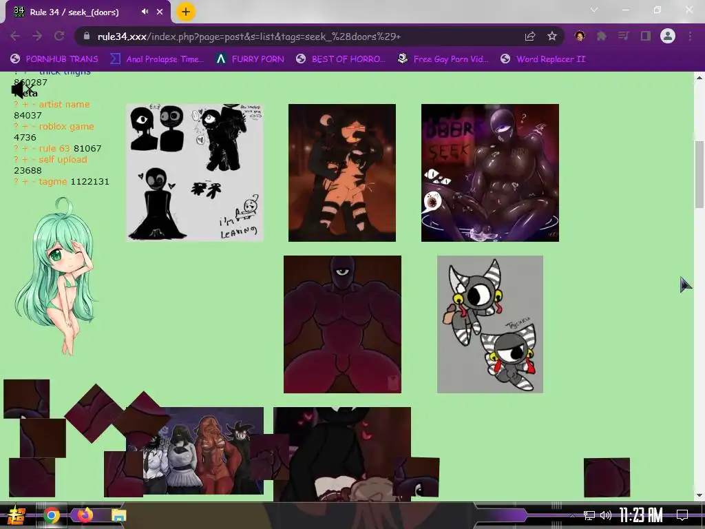Open the network icon in the system tray
The image size is (705, 529).
[589, 515]
